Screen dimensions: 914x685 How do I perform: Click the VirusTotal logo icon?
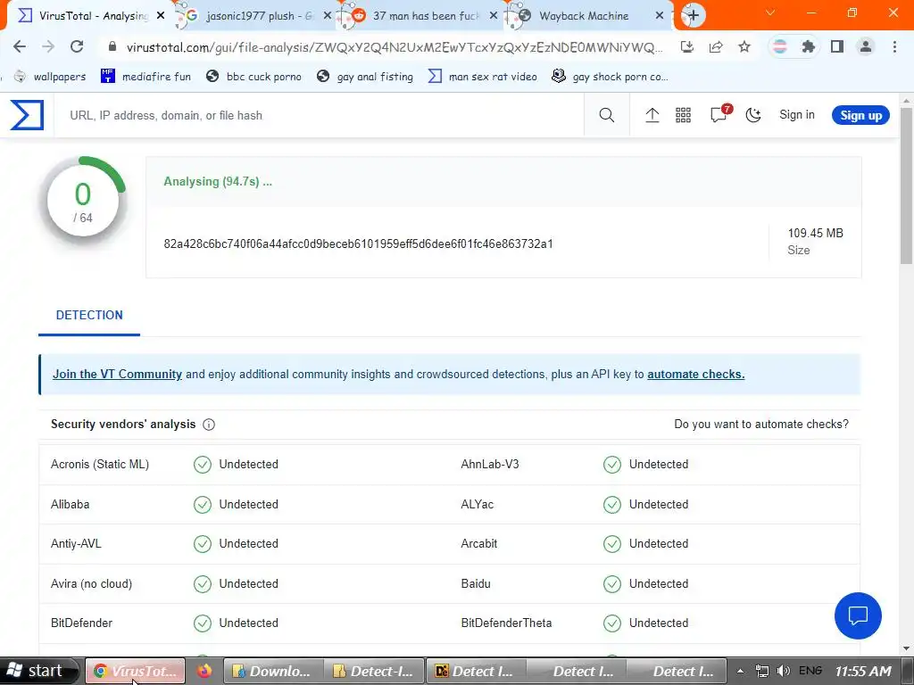pos(27,115)
